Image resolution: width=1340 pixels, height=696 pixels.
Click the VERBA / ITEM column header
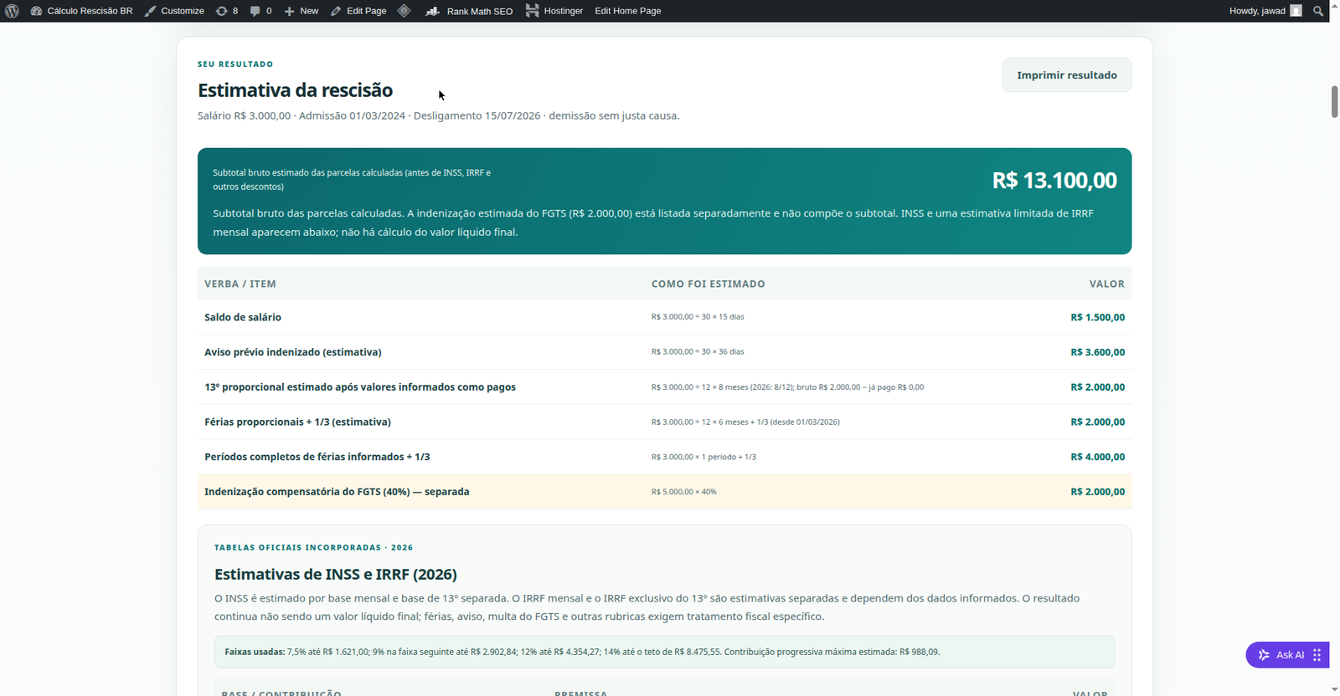coord(240,284)
